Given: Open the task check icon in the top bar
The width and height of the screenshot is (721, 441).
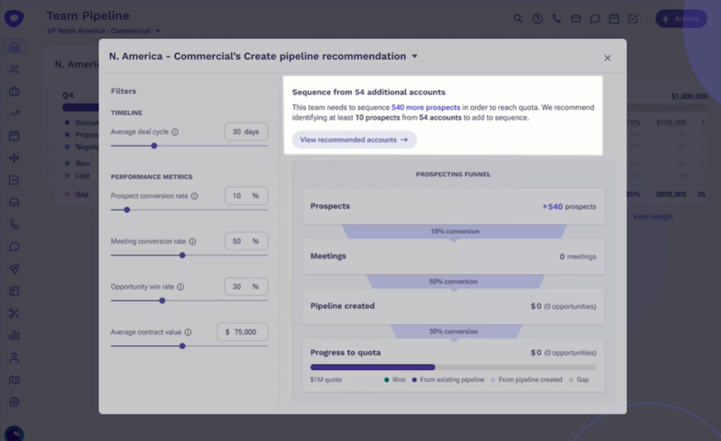Looking at the screenshot, I should tap(633, 18).
